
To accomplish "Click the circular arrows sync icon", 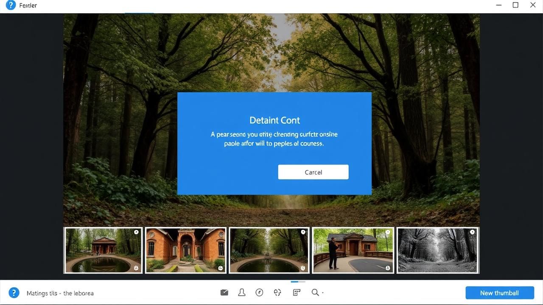I will pyautogui.click(x=278, y=292).
